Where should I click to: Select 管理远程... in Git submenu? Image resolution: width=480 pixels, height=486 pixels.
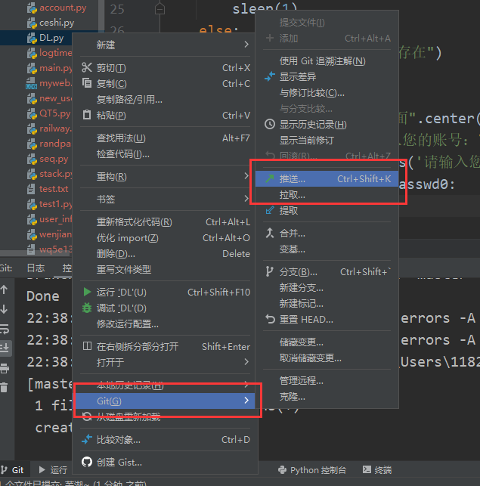[327, 380]
